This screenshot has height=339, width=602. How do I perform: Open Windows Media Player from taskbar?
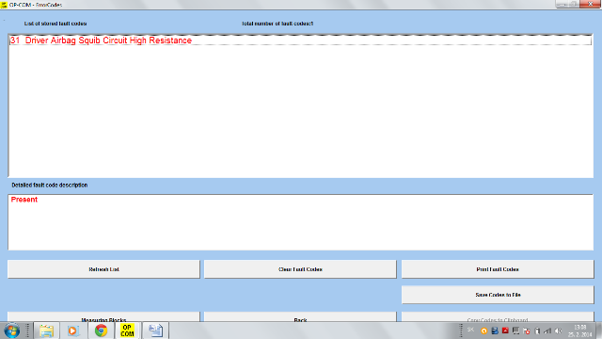pyautogui.click(x=73, y=331)
